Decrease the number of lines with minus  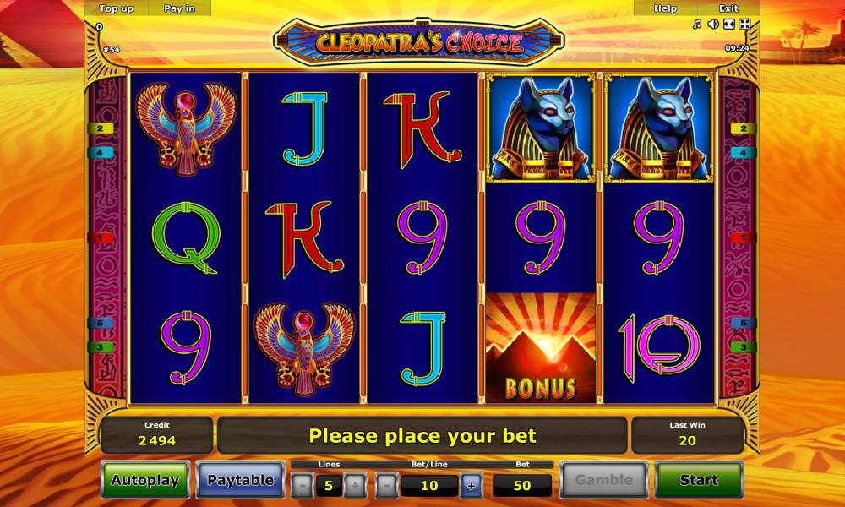coord(303,486)
